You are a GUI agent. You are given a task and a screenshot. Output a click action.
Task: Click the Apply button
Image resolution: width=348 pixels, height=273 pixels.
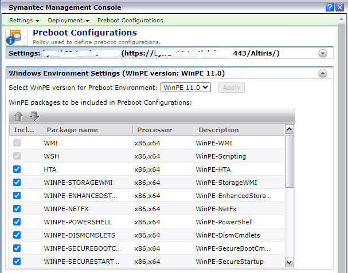click(230, 88)
